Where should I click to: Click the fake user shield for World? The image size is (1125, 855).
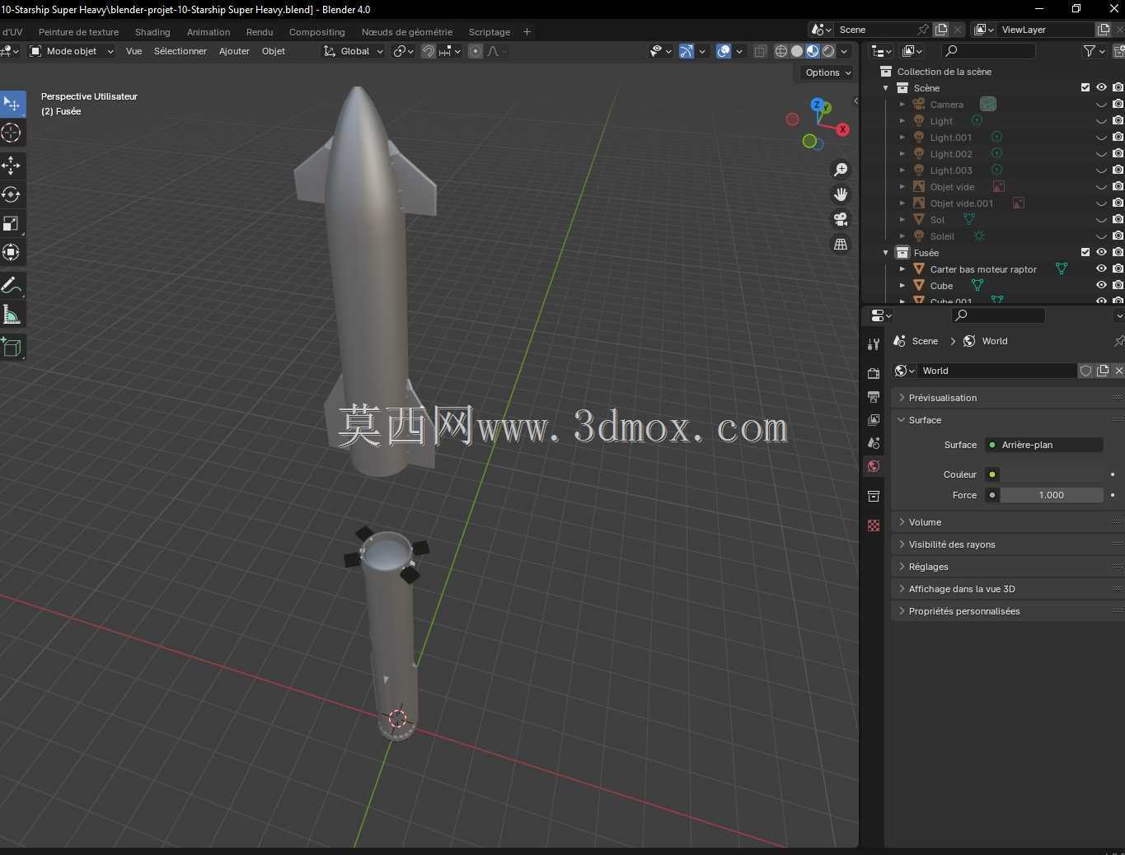coord(1085,371)
